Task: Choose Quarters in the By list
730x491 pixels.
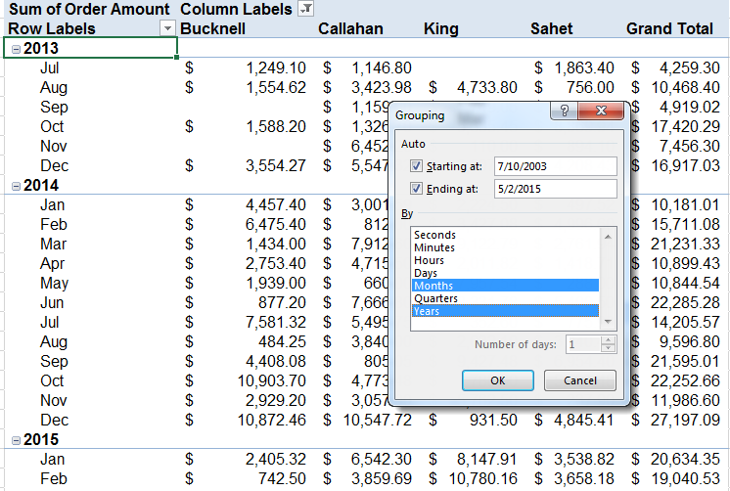Action: click(435, 298)
